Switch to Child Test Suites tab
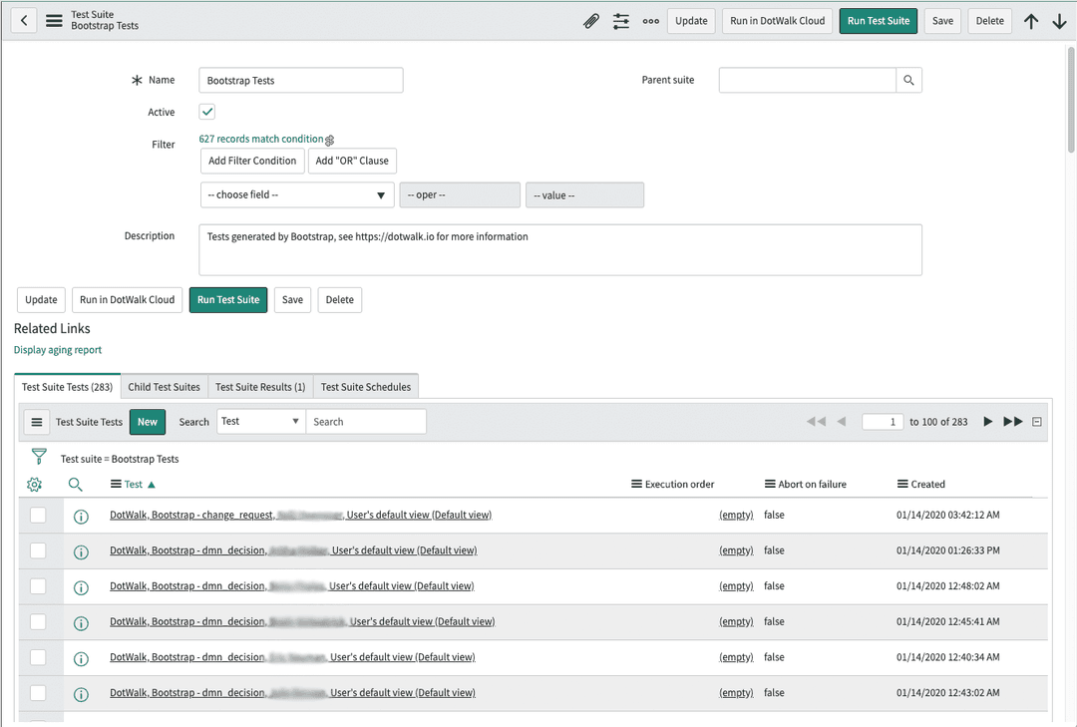 tap(165, 387)
